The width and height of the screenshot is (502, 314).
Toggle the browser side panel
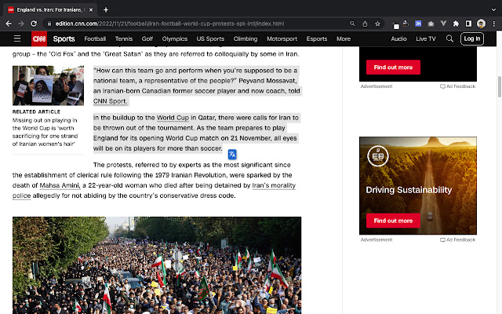click(x=468, y=24)
